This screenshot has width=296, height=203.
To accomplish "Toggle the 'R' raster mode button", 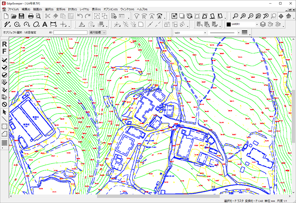I will 5,44.
